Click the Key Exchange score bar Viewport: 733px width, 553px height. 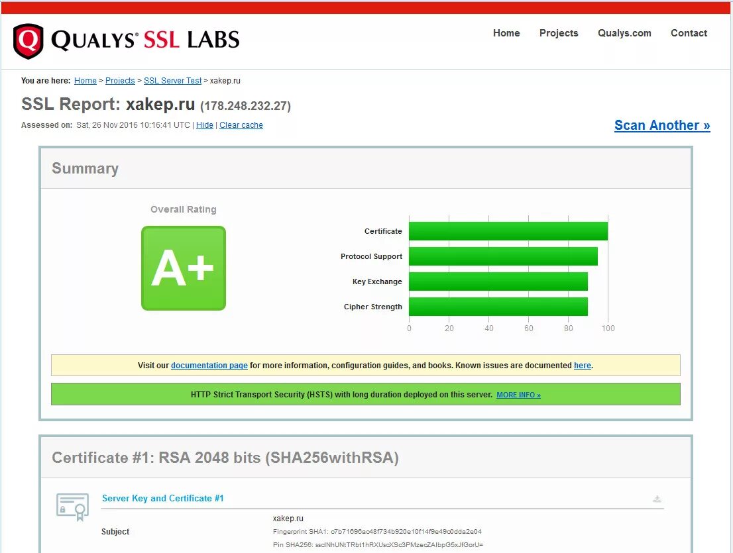click(x=498, y=281)
